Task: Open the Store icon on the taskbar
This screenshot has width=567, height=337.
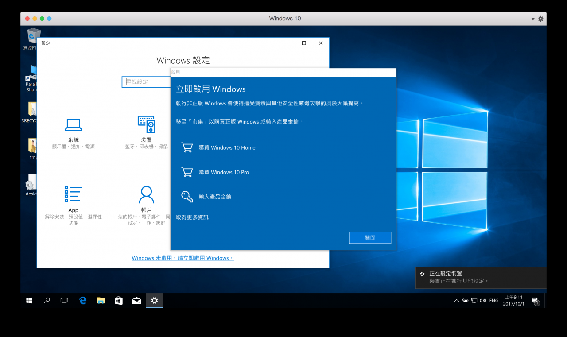Action: 118,301
